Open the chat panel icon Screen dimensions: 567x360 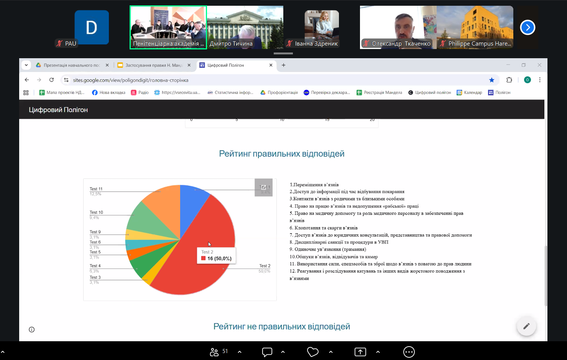(x=267, y=352)
